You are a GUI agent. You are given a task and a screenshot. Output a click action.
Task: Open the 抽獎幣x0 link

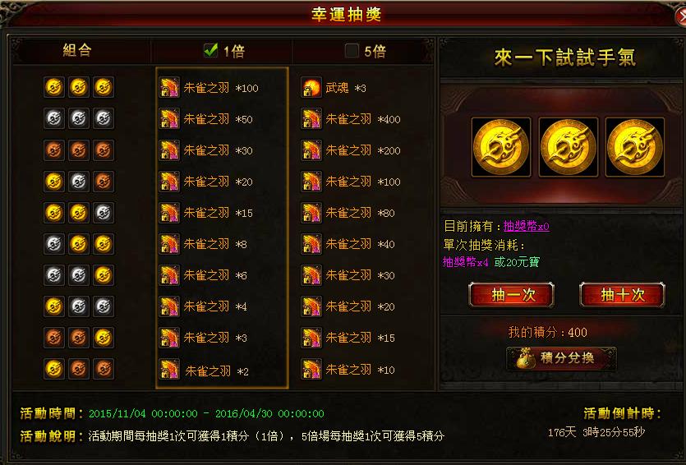point(527,226)
